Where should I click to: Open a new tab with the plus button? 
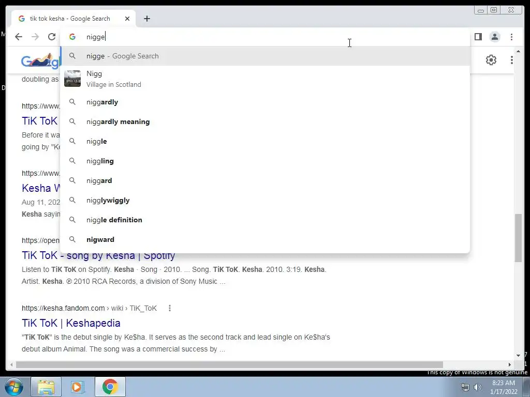tap(146, 19)
